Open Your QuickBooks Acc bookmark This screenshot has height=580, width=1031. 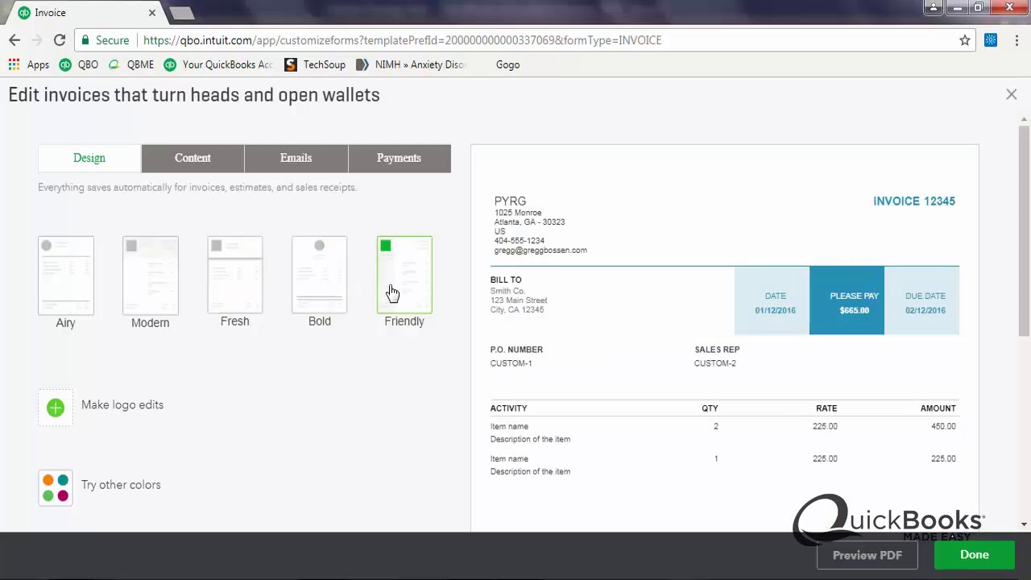point(218,64)
